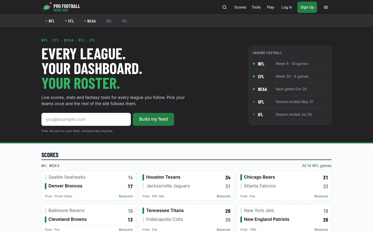Open the NCAA league tab
The width and height of the screenshot is (373, 233).
(x=90, y=21)
